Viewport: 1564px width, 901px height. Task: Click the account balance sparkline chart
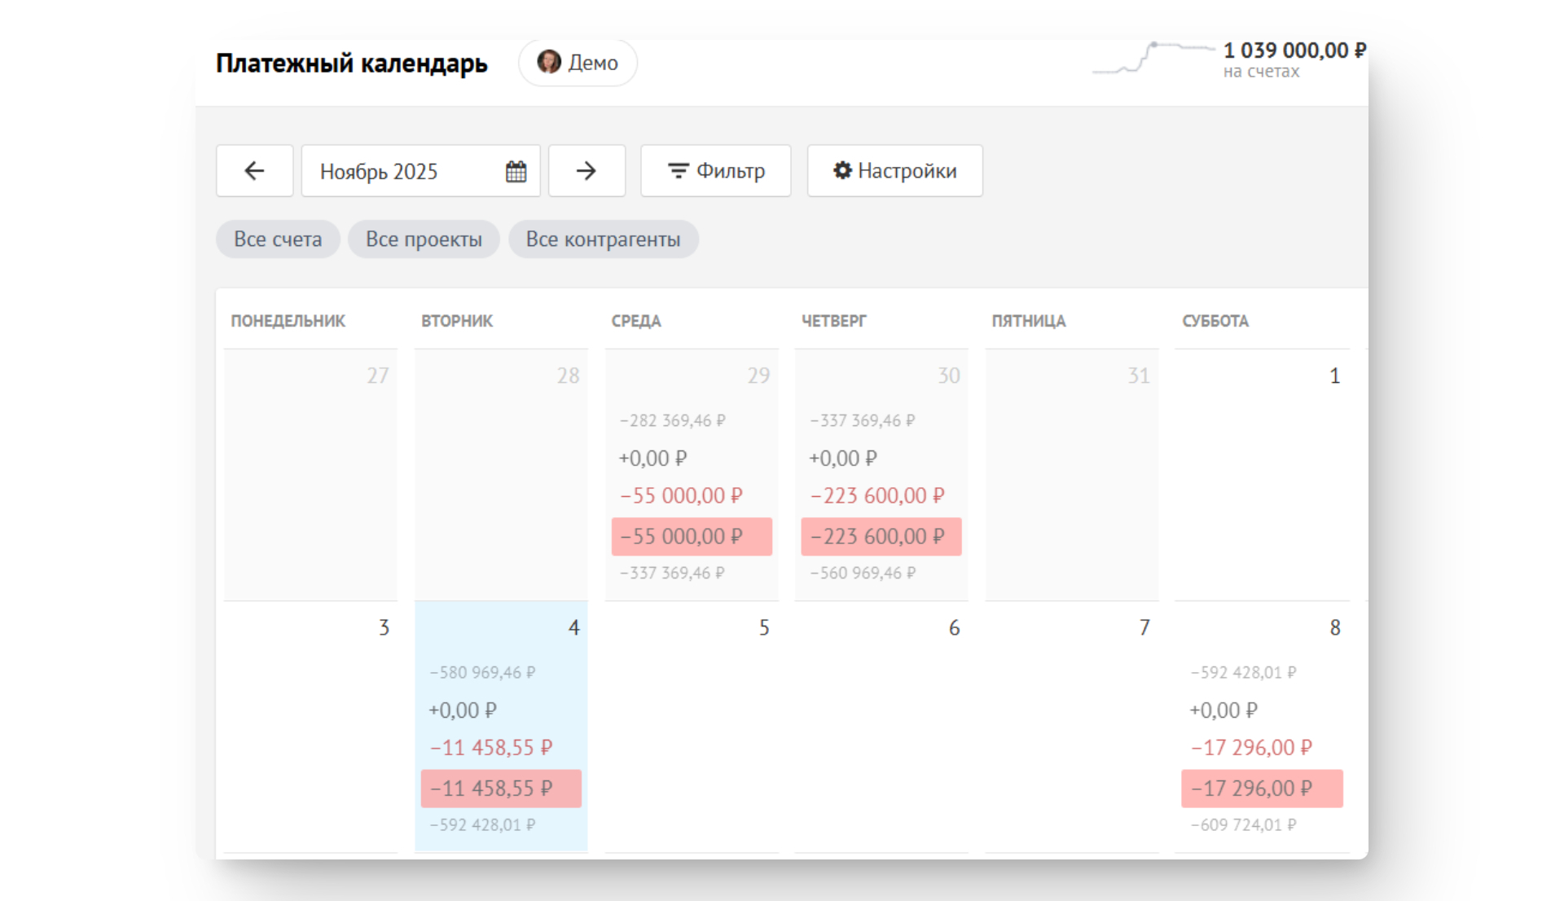[x=1152, y=59]
